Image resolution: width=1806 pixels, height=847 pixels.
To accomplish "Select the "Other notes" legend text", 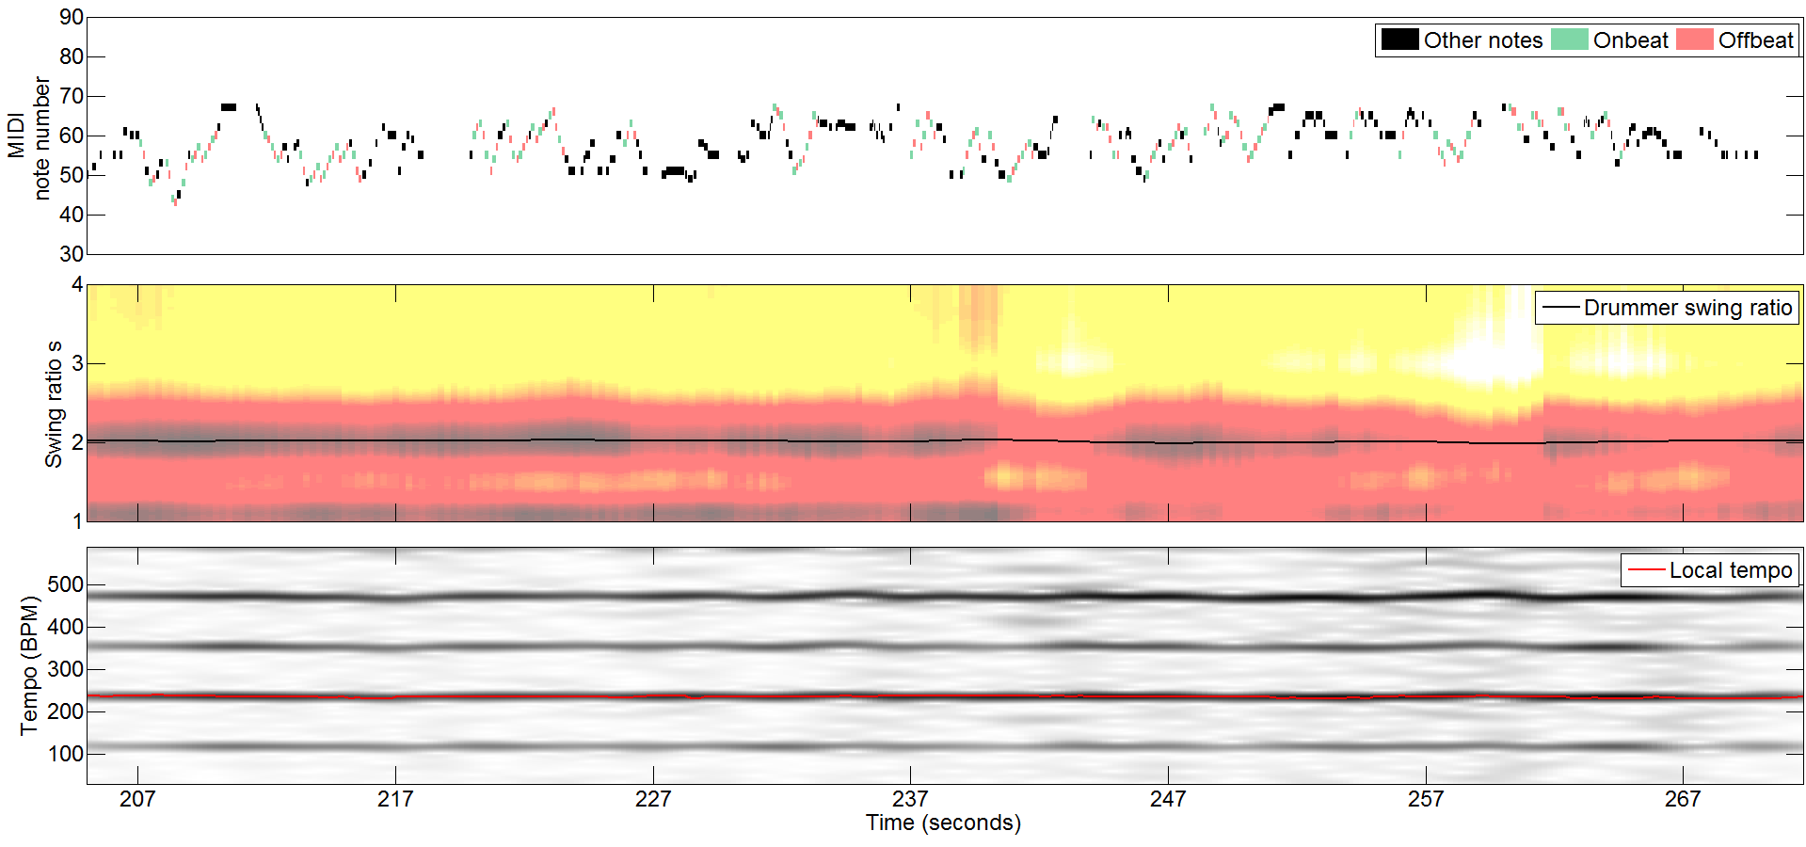I will [x=1482, y=40].
